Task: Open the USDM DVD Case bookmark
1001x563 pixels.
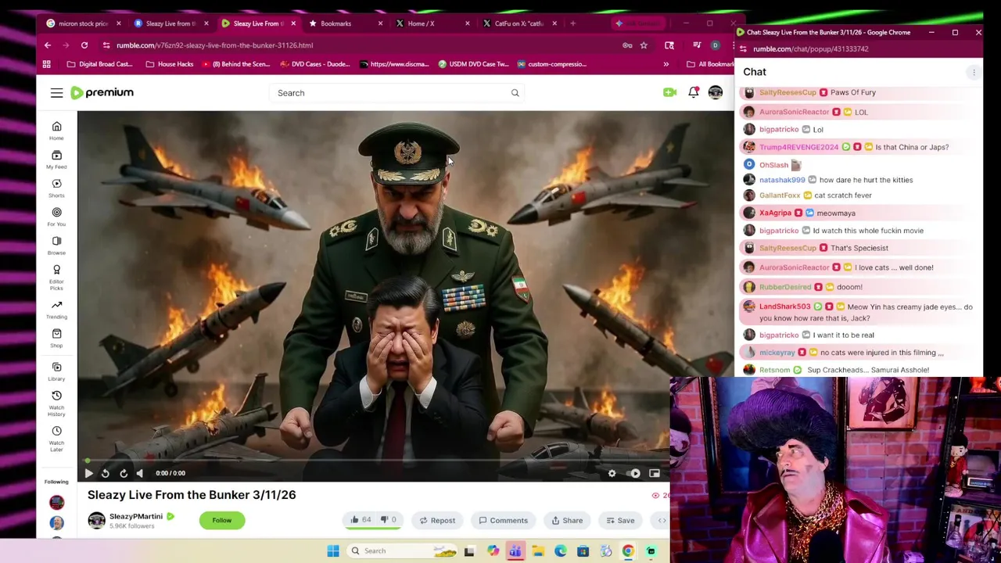Action: (x=474, y=64)
